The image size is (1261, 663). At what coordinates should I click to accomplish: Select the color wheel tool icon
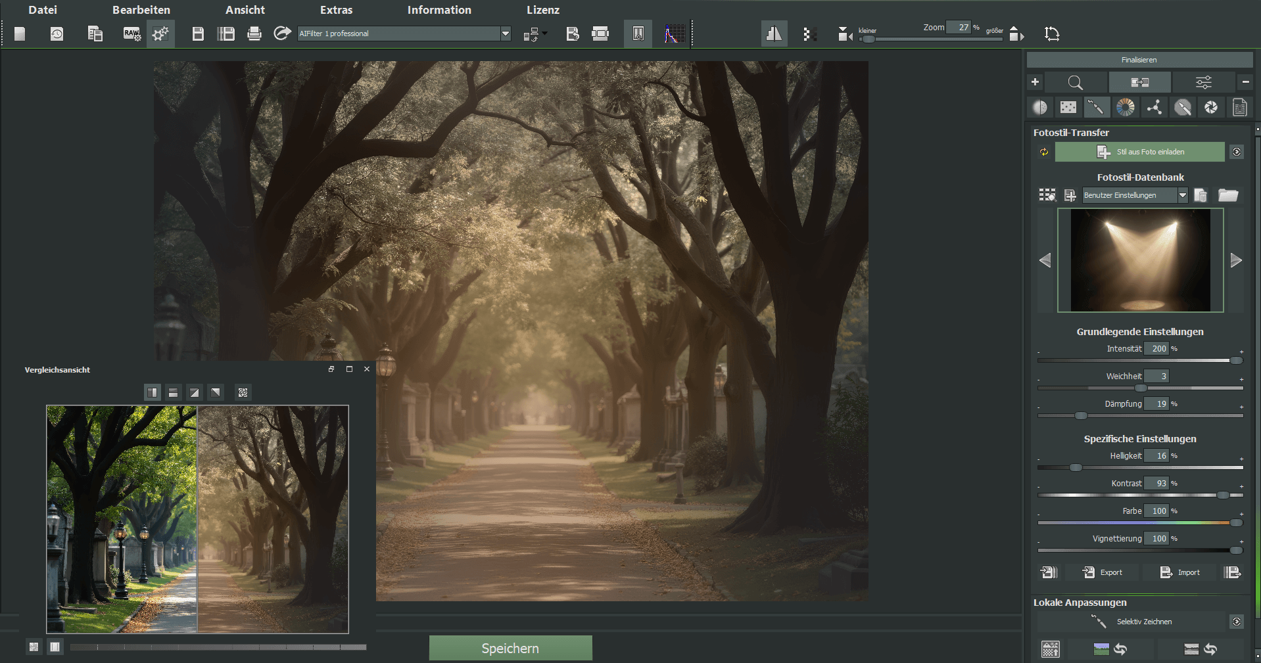[1126, 107]
